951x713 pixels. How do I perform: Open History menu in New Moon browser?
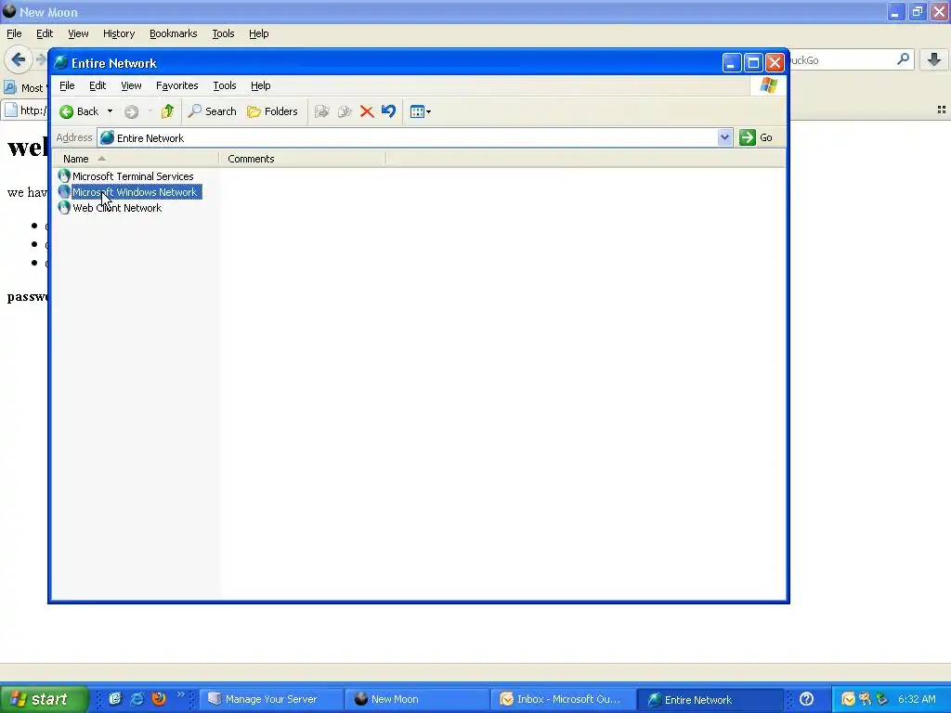(119, 34)
